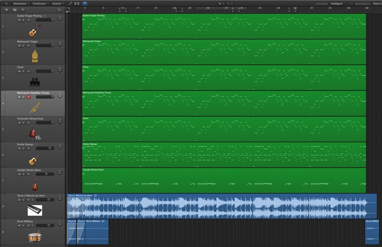Click the Choir silhouettes icon
Screen dimensions: 382x247
point(35,82)
